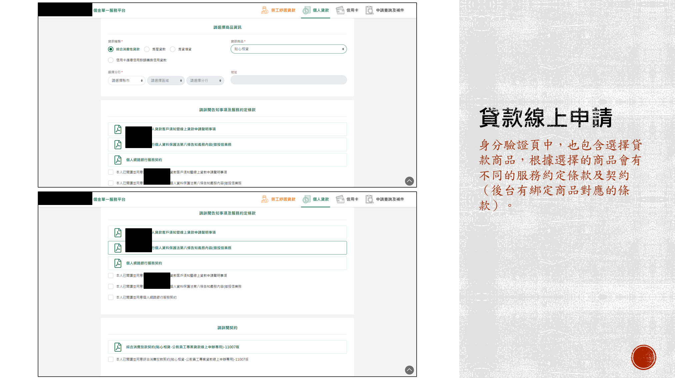
Task: Open PDF icon beside 綜合消費放款契約 document
Action: [x=118, y=347]
